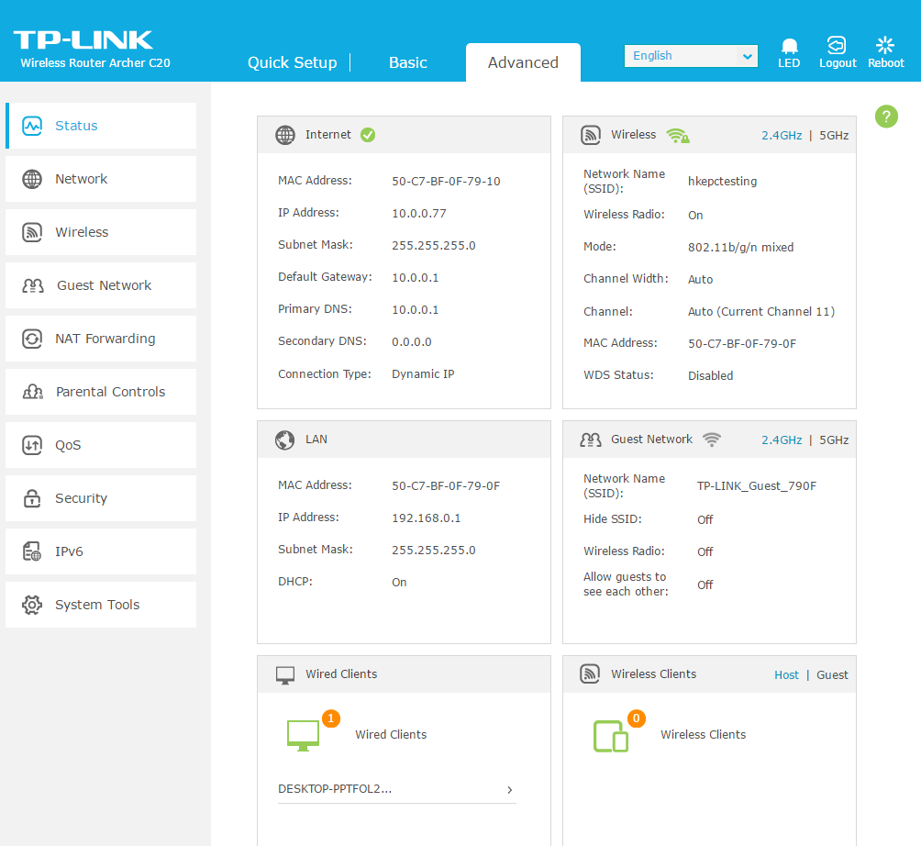Click the Parental Controls sidebar icon
This screenshot has height=846, width=921.
[33, 392]
